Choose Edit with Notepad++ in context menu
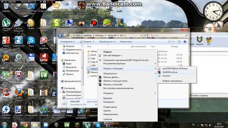This screenshot has height=128, width=228. (128, 55)
